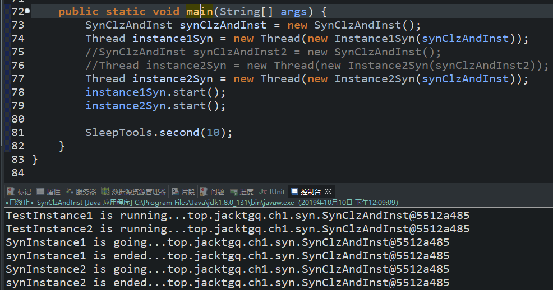Click console line 'SynInstance2 is going'

pos(228,269)
